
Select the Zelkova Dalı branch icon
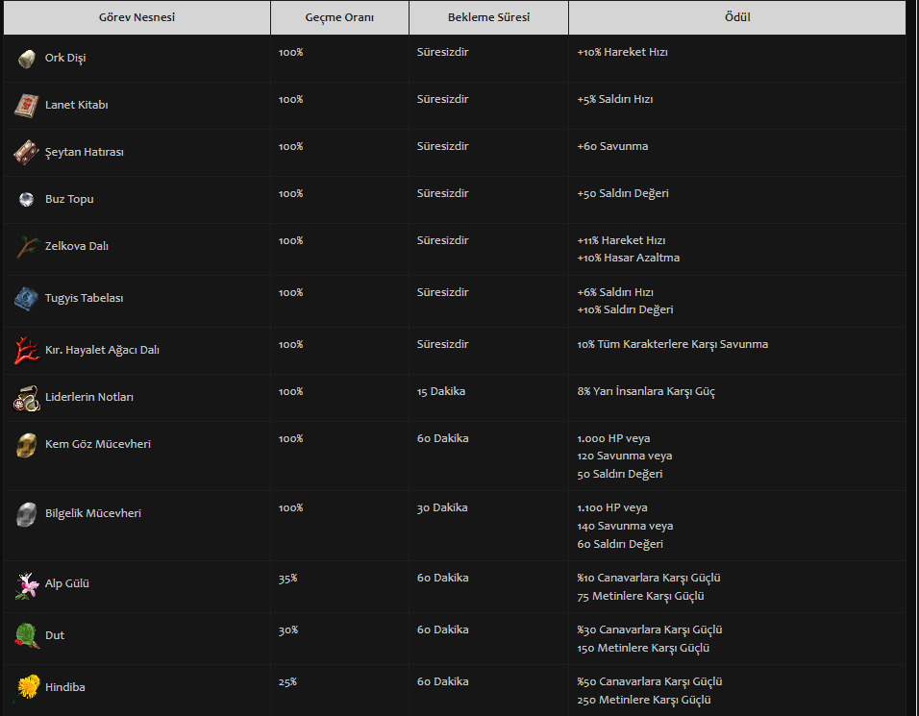tap(26, 247)
